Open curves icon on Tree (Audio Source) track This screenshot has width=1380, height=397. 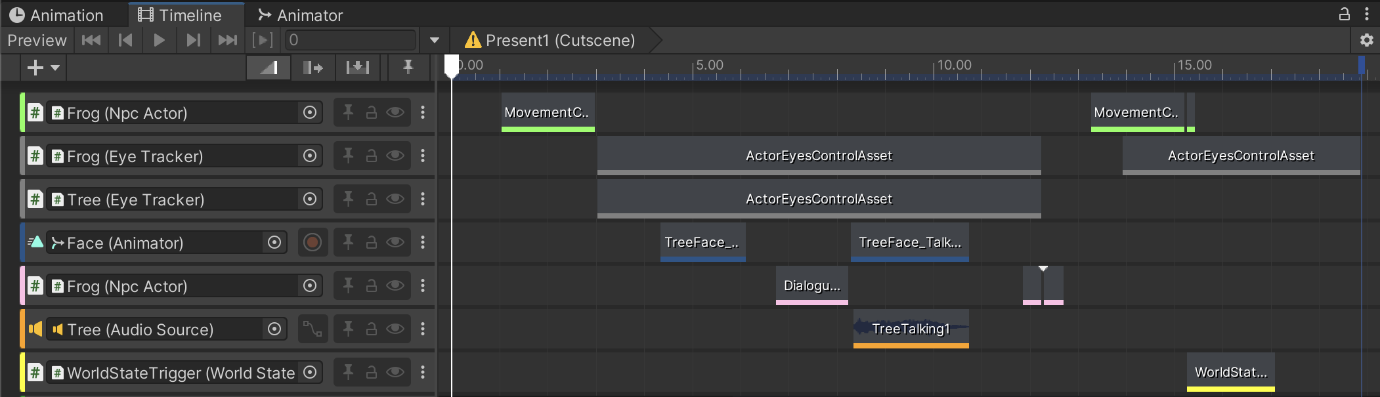tap(313, 329)
